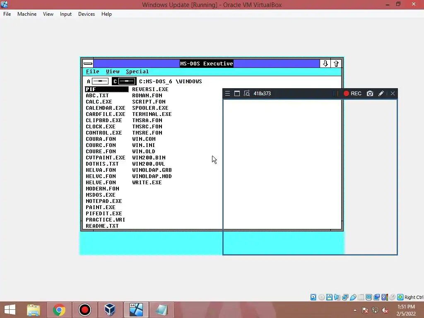Open VirtualBox Devices menu
The width and height of the screenshot is (424, 318).
(87, 14)
